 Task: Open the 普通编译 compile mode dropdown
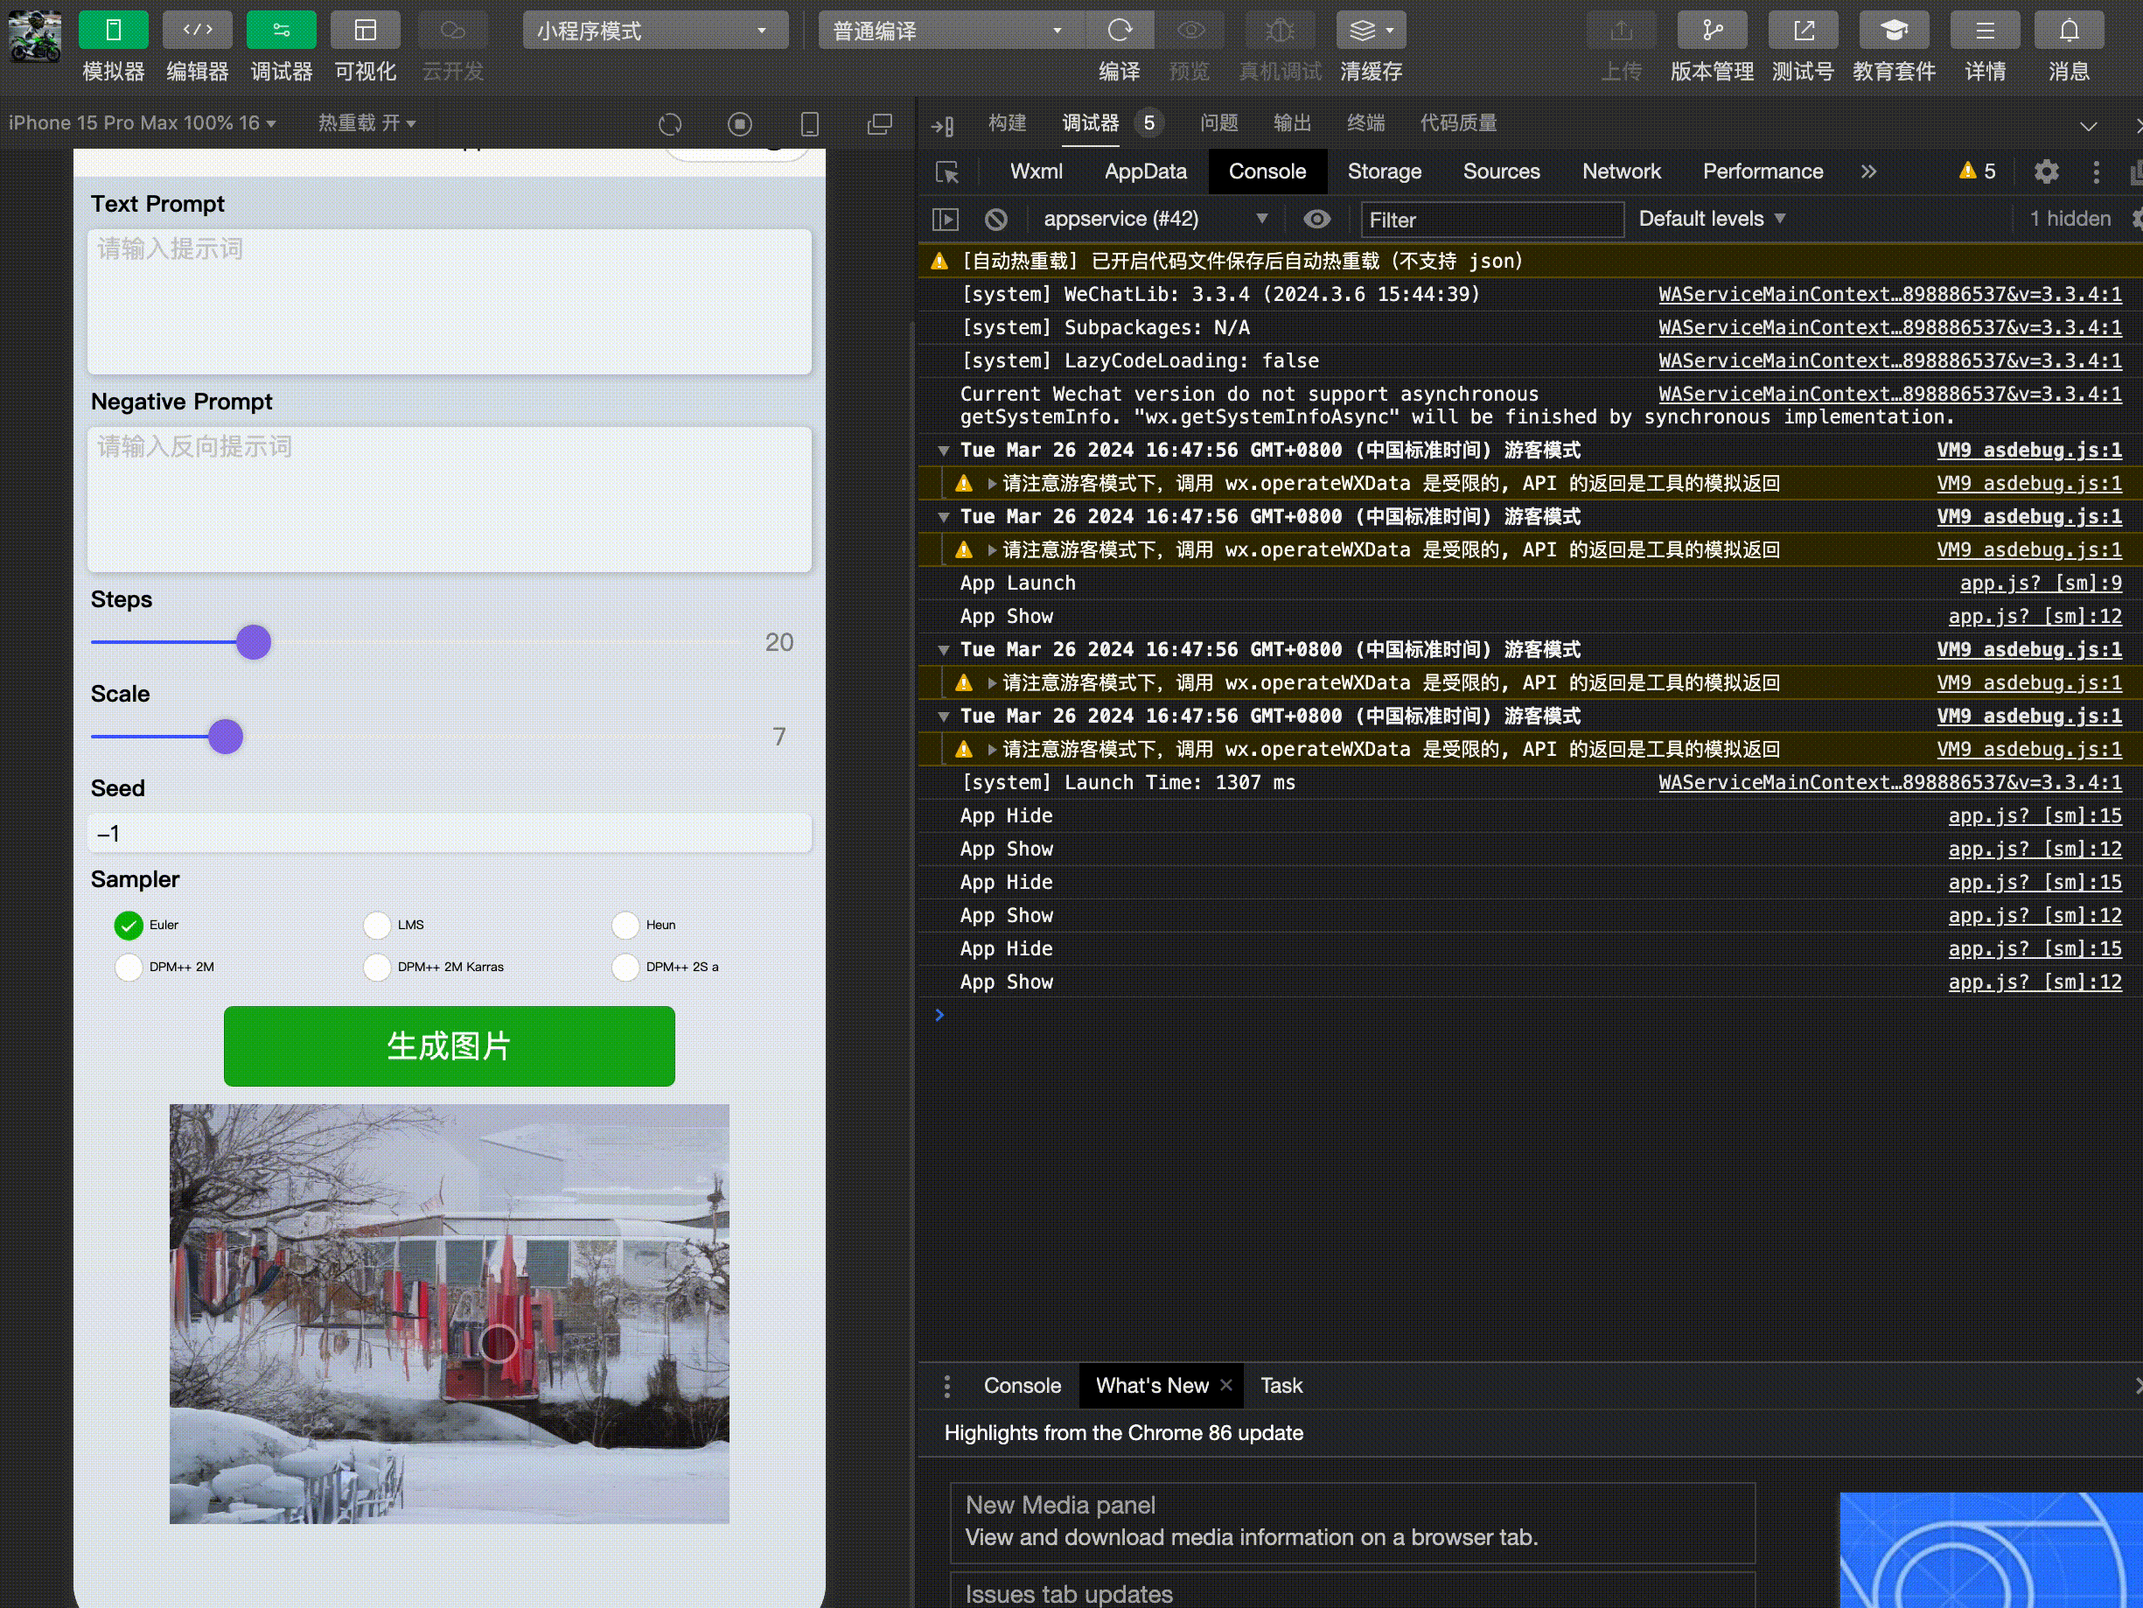(952, 30)
